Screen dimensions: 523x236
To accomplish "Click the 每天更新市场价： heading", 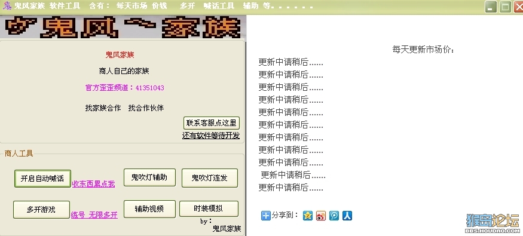I will 424,50.
